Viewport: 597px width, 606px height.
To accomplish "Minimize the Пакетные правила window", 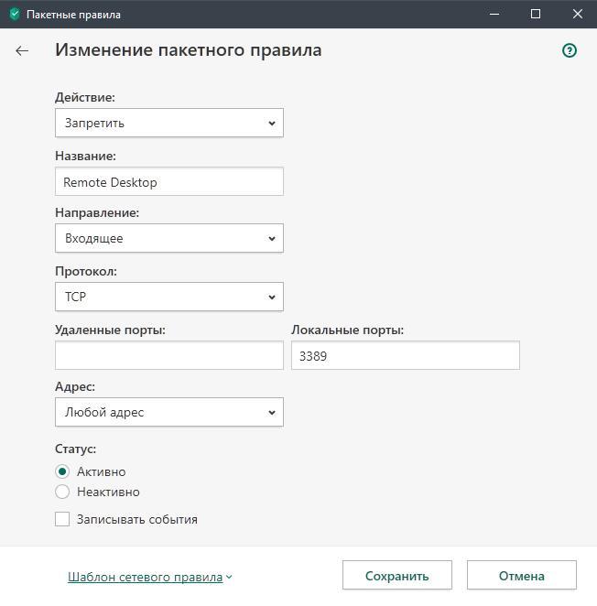I will 494,15.
